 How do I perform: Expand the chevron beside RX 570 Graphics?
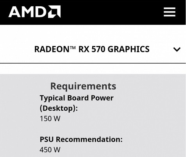pyautogui.click(x=177, y=49)
